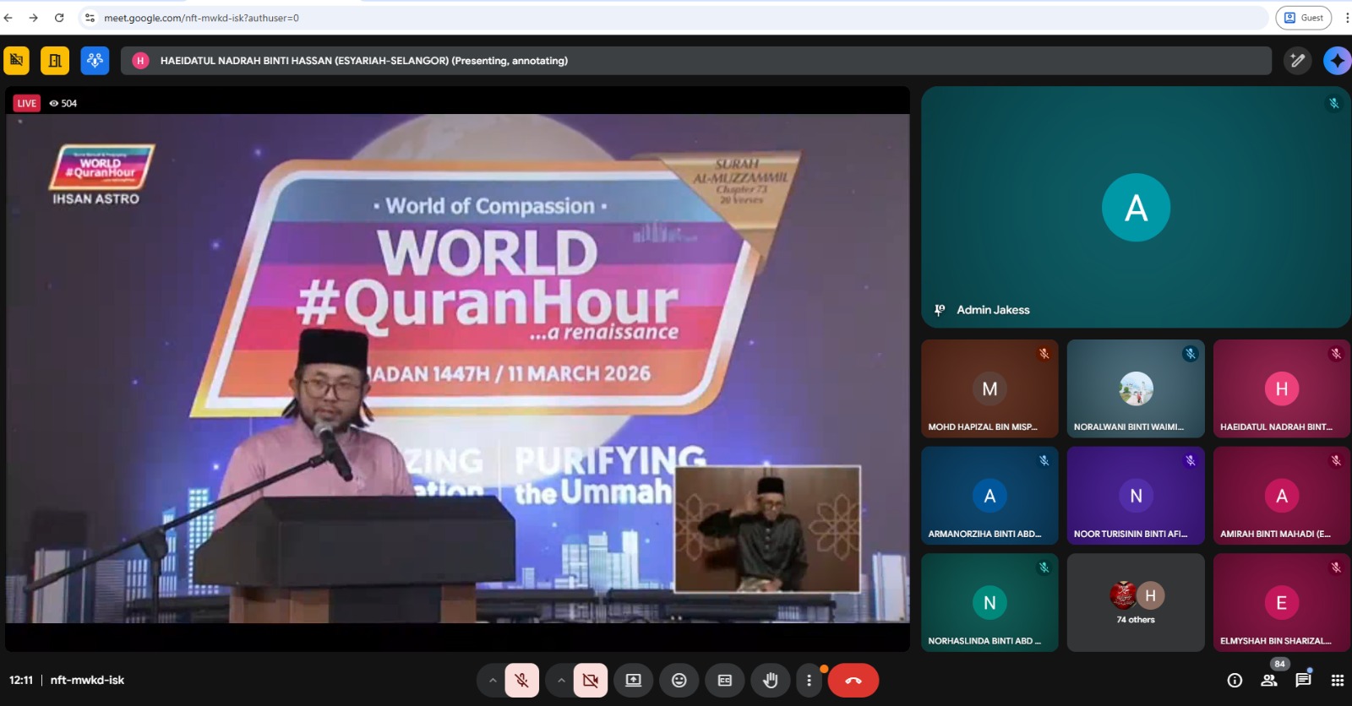Open the activities grid icon
Image resolution: width=1352 pixels, height=706 pixels.
(x=1337, y=681)
